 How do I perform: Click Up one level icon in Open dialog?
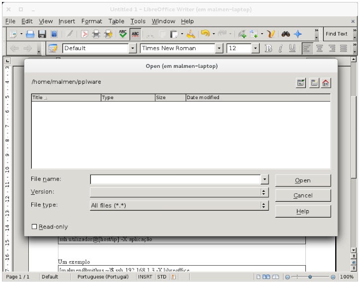(x=301, y=83)
